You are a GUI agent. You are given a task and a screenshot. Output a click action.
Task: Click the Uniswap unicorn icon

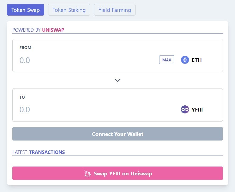(87, 173)
